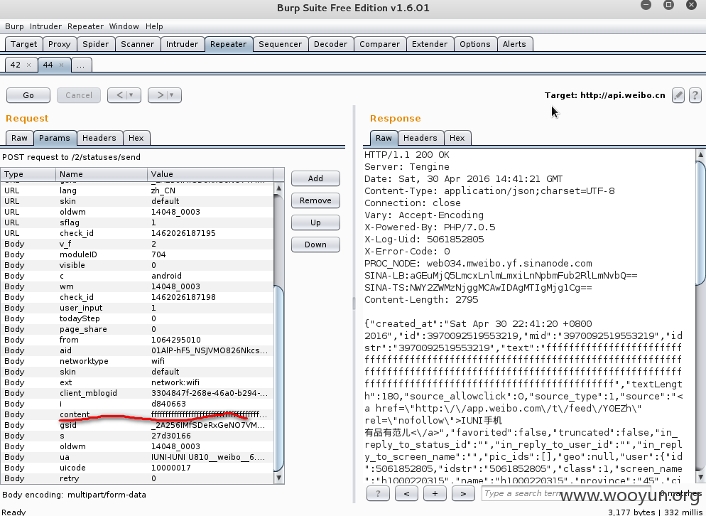The image size is (706, 516).
Task: Switch to the Comparer tab
Action: click(379, 44)
